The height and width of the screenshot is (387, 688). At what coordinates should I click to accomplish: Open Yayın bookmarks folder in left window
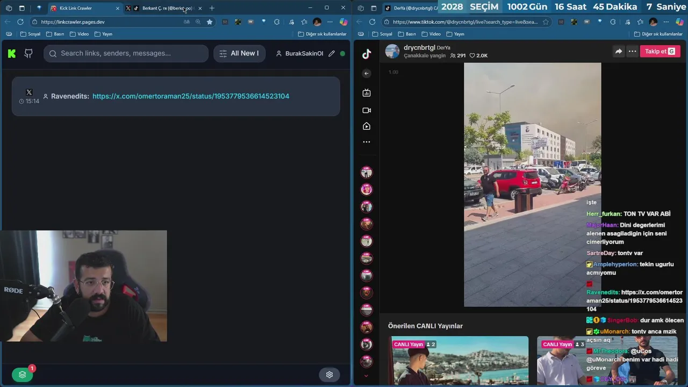(103, 34)
